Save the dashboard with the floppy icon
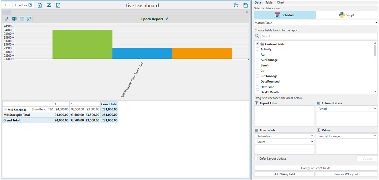Viewport: 379px width, 180px height. [245, 5]
